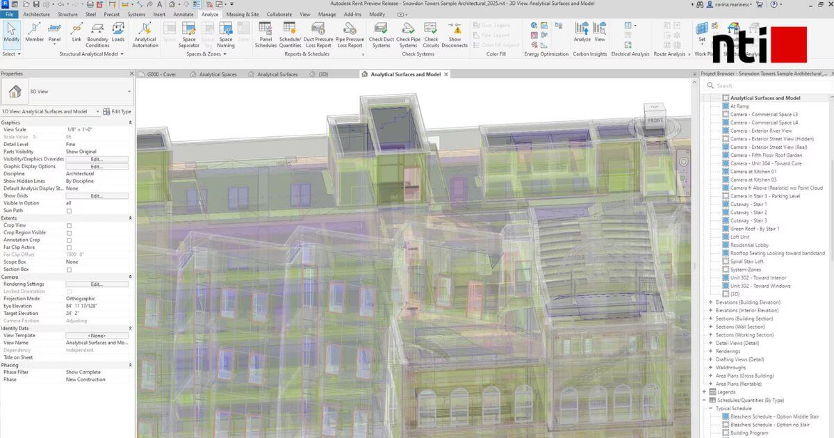Collapse the Graphics properties section

pos(131,122)
